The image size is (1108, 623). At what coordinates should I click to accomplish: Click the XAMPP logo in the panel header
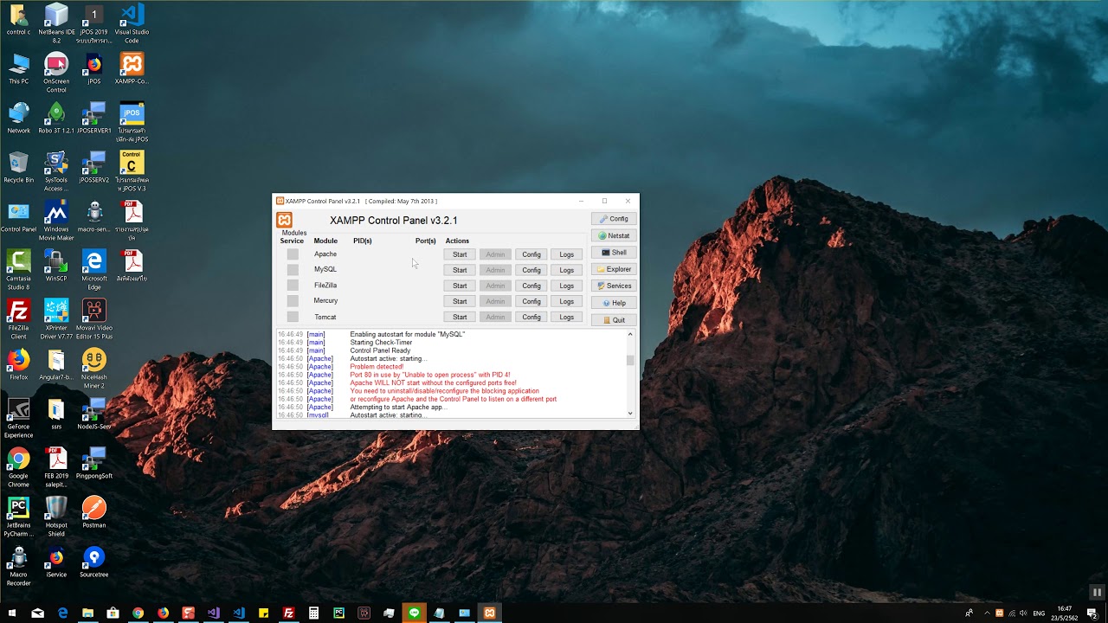click(x=284, y=220)
